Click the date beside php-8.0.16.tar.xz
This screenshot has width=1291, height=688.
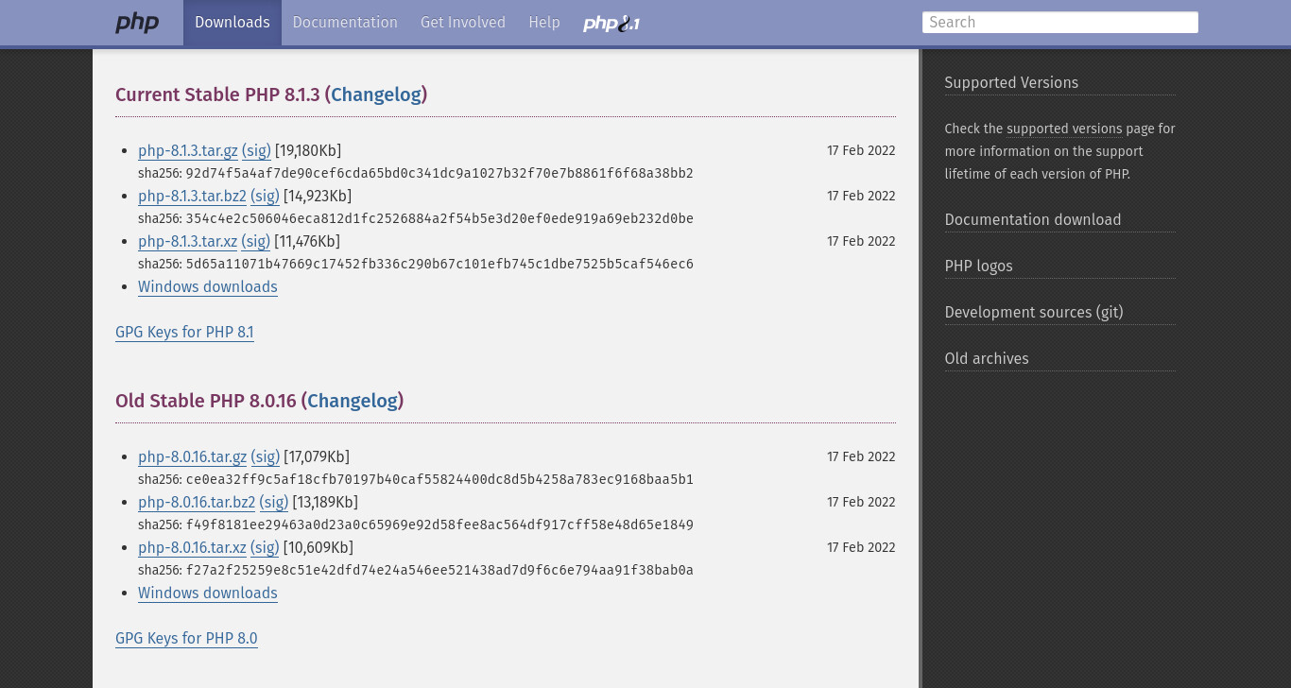(x=861, y=548)
